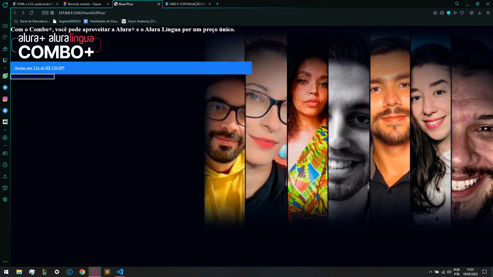Open Telegram in the sidebar
This screenshot has width=493, height=277.
5,87
